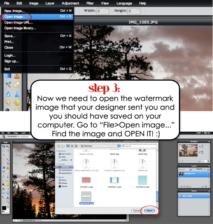Choose Save... from the File menu
This screenshot has width=213, height=224.
click(38, 36)
